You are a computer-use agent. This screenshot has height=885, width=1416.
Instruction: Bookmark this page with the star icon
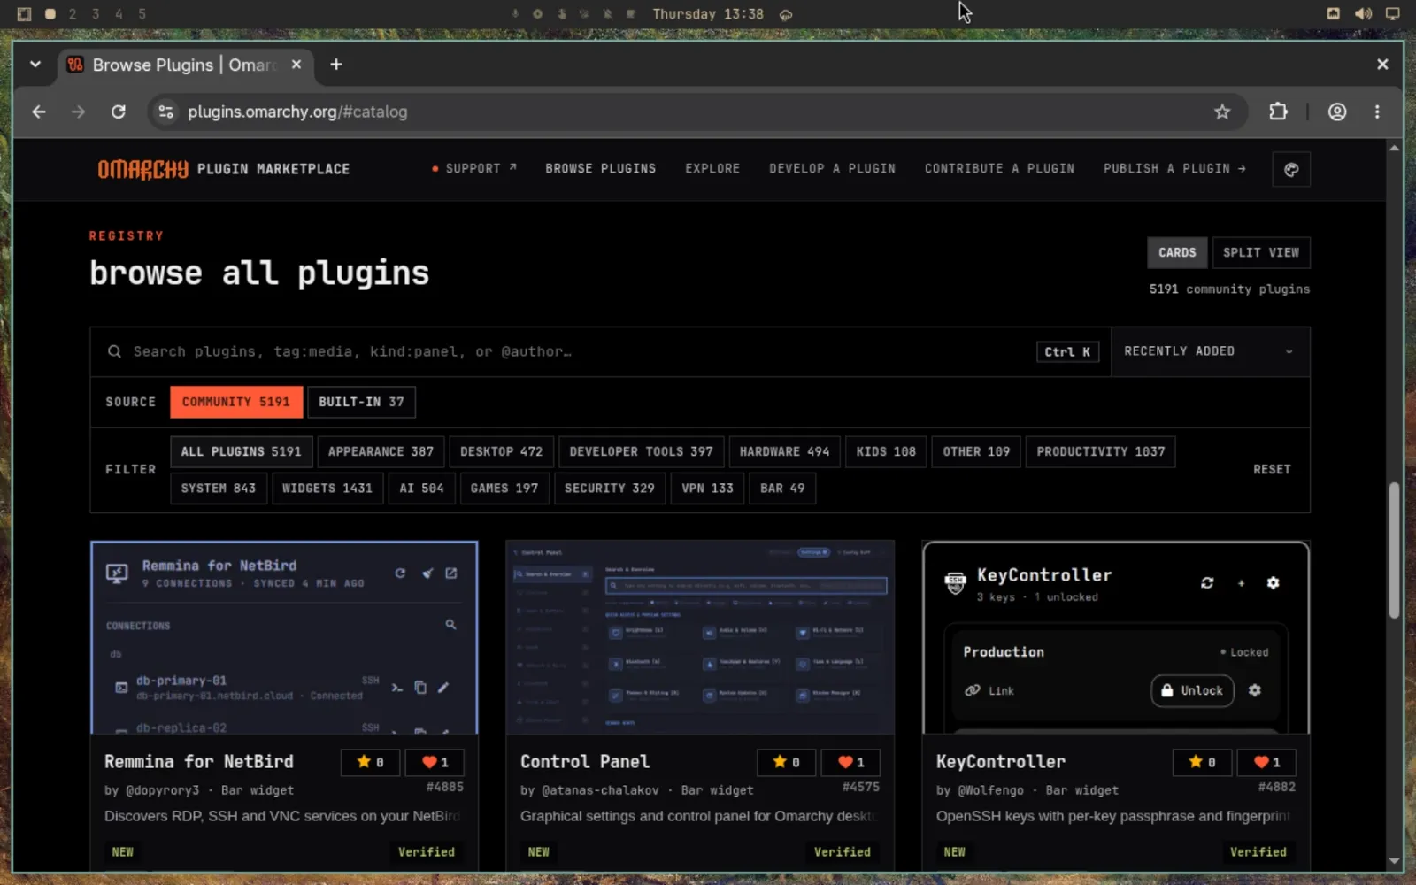[1222, 112]
